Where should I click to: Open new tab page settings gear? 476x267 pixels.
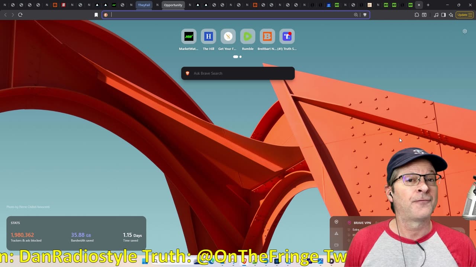[465, 31]
